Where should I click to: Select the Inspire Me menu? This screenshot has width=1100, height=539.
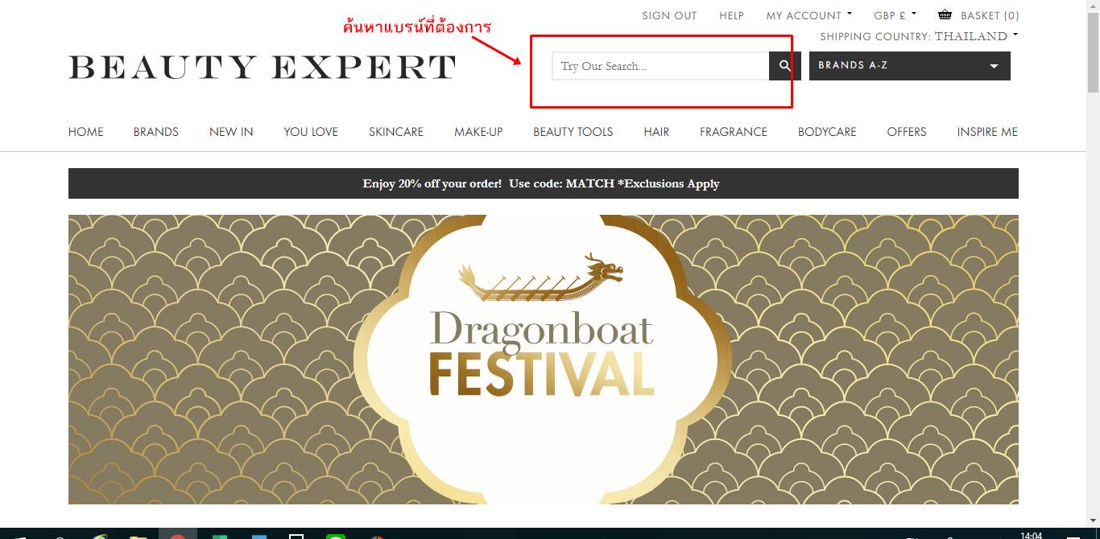pos(987,132)
